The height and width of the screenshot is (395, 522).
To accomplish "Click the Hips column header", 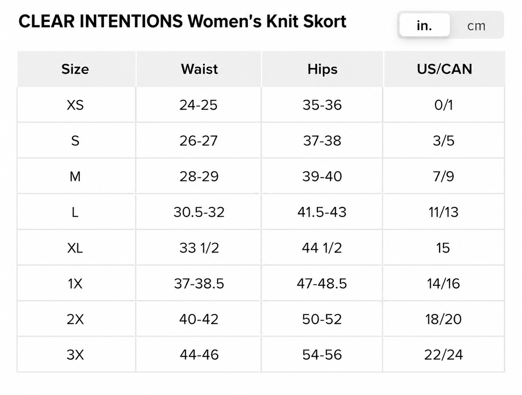I will (322, 69).
